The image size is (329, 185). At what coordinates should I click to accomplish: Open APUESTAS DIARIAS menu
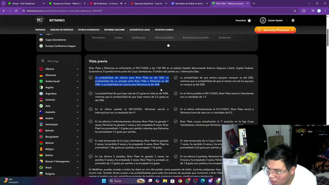pyautogui.click(x=164, y=30)
